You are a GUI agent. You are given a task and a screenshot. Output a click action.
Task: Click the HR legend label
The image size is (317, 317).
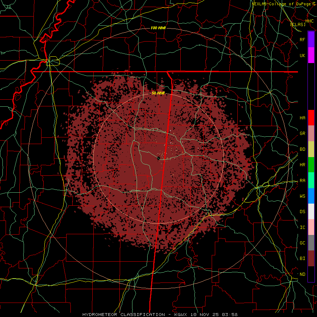click(x=302, y=165)
